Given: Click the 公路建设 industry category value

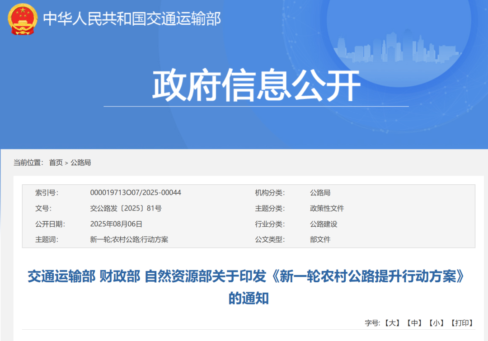Looking at the screenshot, I should tap(324, 224).
